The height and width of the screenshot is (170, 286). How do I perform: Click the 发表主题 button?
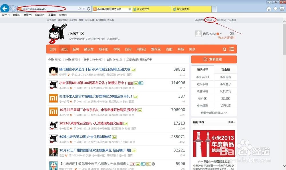(x=214, y=59)
